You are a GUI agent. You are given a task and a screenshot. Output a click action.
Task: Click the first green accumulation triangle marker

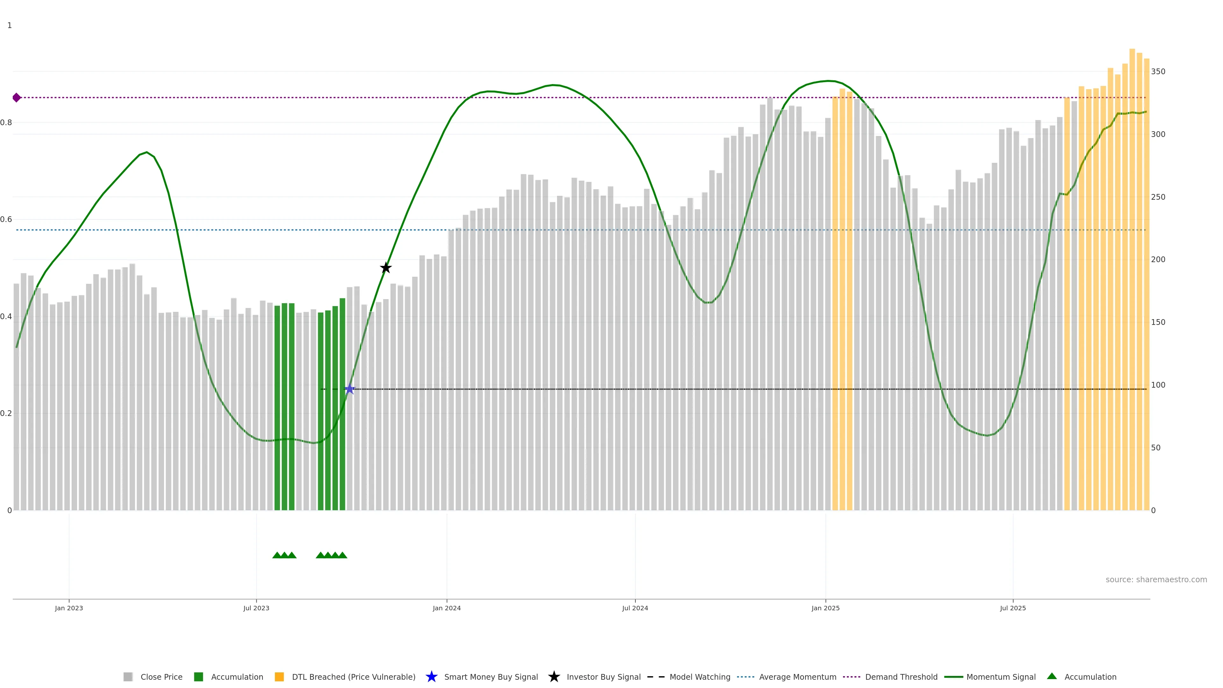pyautogui.click(x=277, y=555)
